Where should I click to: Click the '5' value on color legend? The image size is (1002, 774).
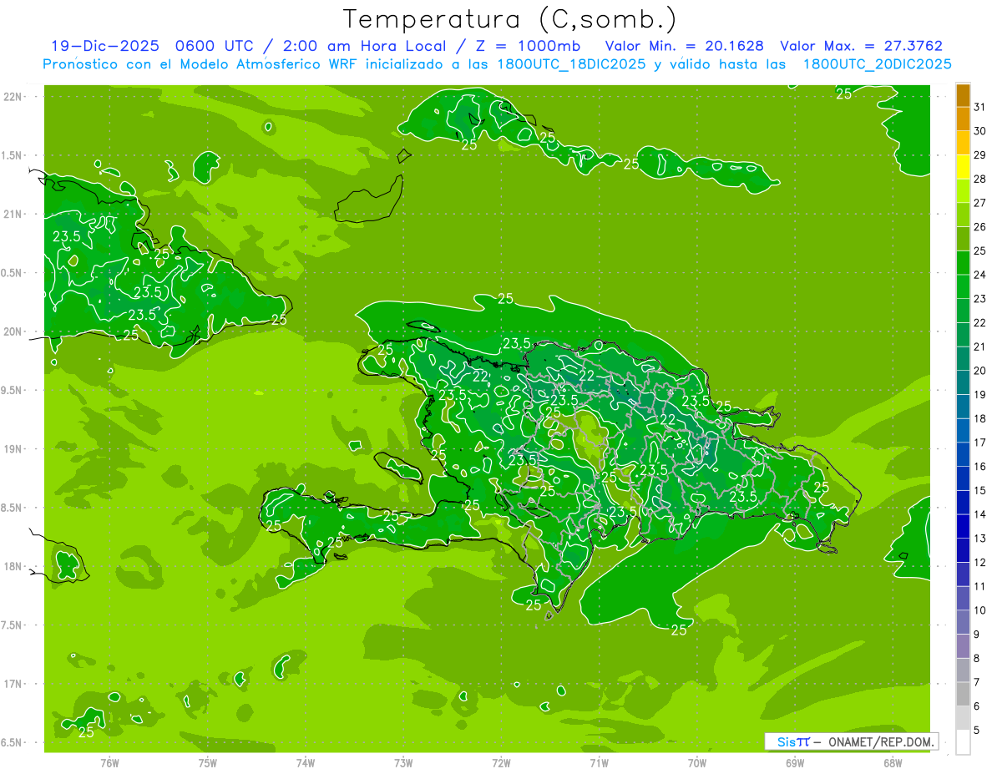pos(977,730)
